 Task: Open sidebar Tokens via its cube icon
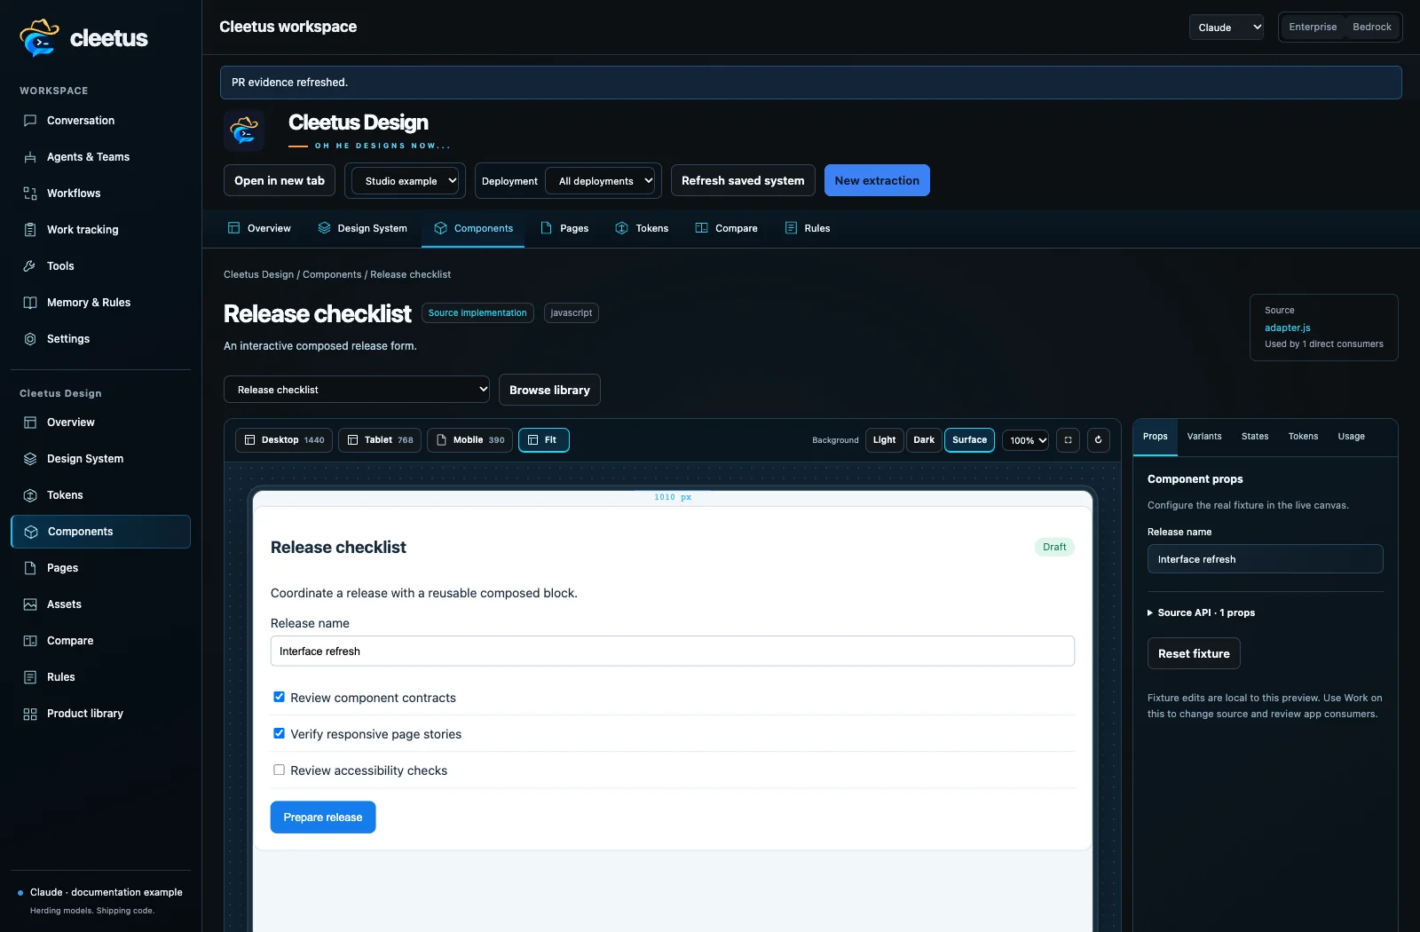click(30, 495)
